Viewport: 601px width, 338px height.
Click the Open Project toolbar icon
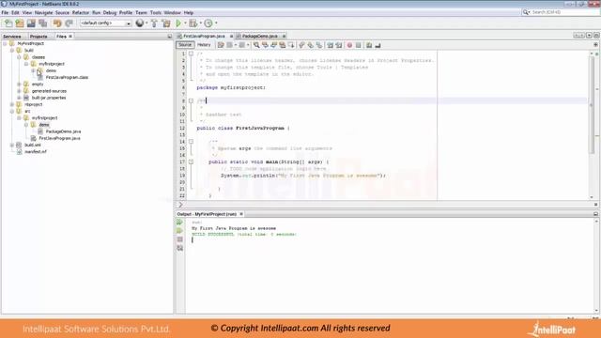[x=31, y=23]
